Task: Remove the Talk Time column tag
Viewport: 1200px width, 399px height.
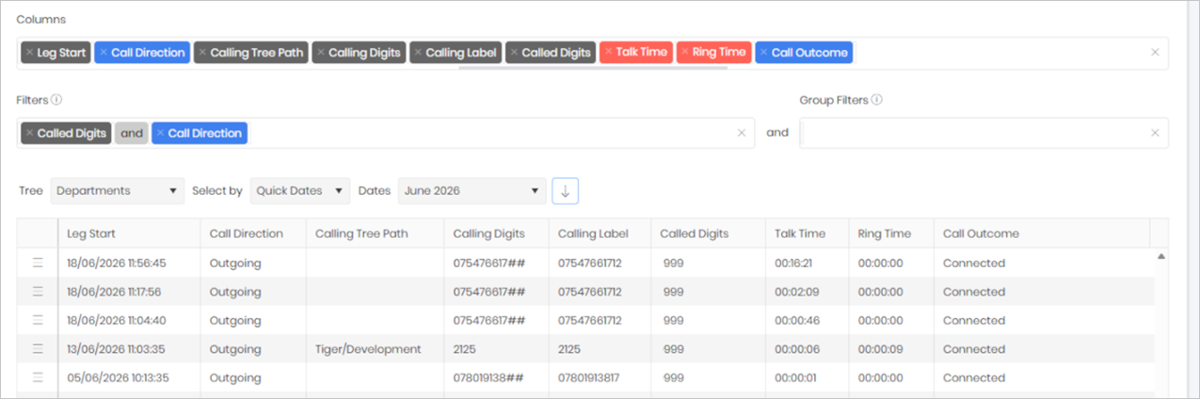Action: (608, 53)
